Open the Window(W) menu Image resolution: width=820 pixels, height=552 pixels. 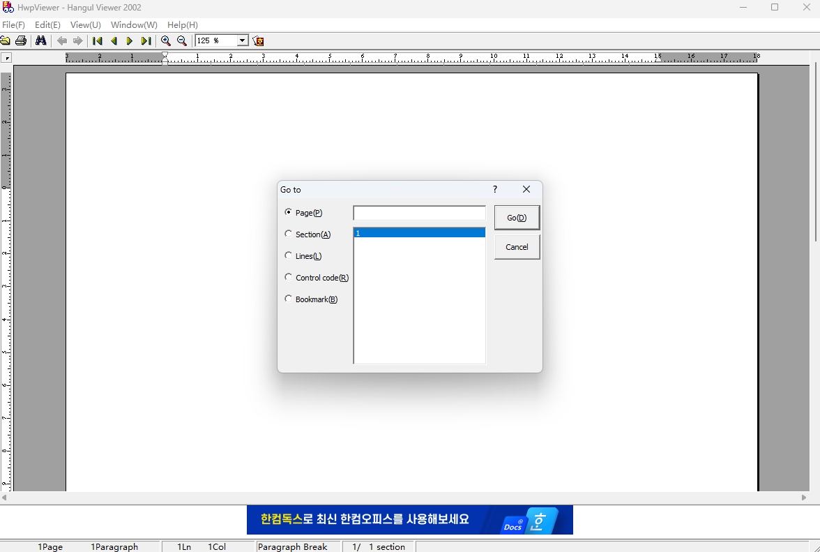pos(134,24)
